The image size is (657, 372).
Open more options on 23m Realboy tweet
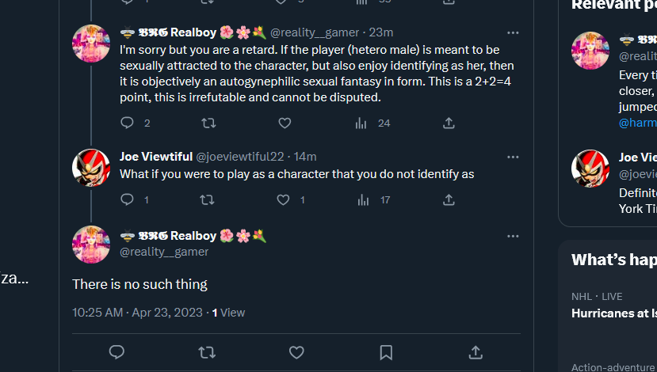point(513,33)
